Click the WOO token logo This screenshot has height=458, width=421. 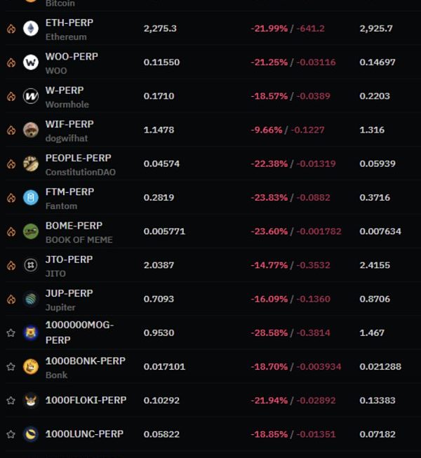pyautogui.click(x=31, y=62)
